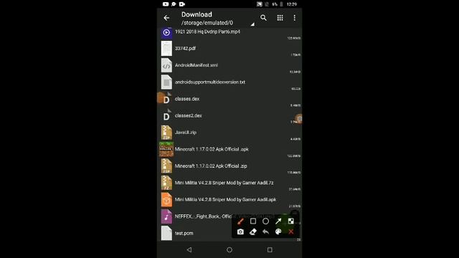Image resolution: width=459 pixels, height=258 pixels.
Task: Tap the Download folder title
Action: click(x=197, y=14)
